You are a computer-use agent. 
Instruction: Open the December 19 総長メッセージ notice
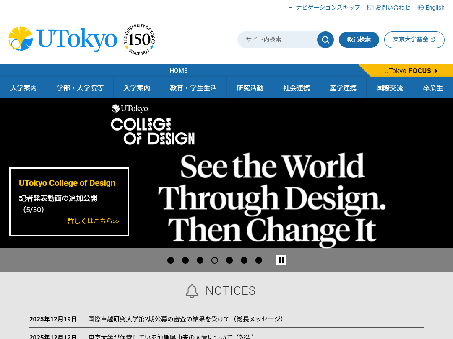tap(187, 319)
